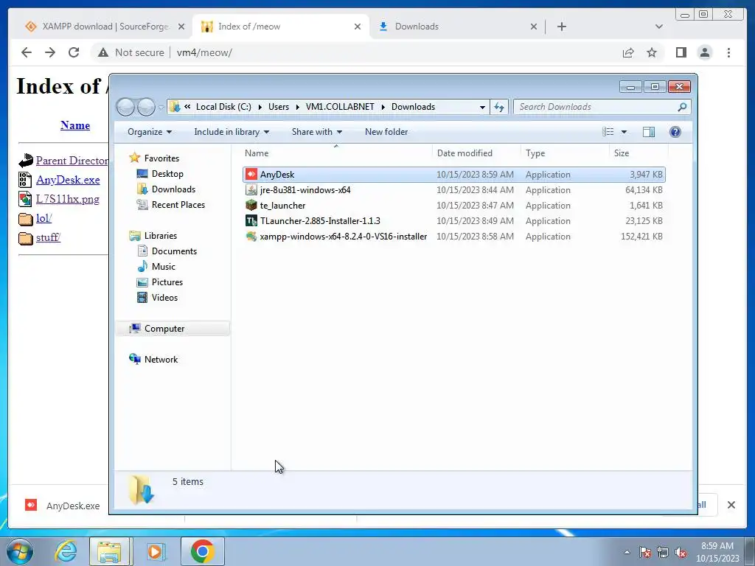This screenshot has height=566, width=755.
Task: Open the Windows Start orb
Action: pos(19,551)
